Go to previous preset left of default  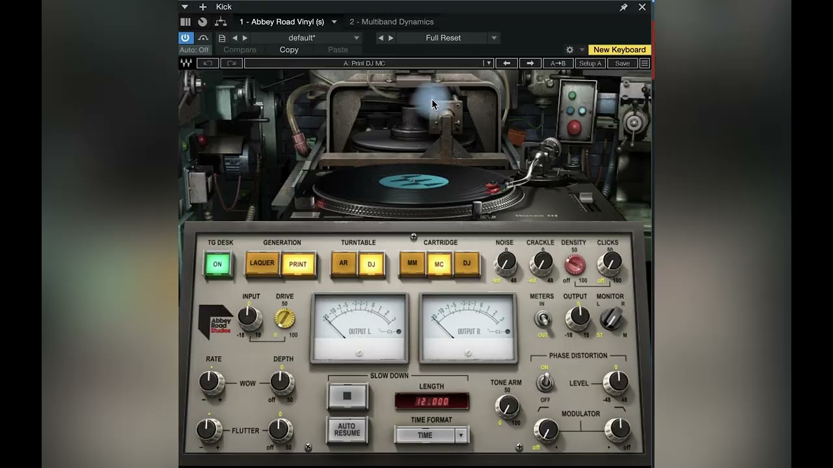pos(235,38)
